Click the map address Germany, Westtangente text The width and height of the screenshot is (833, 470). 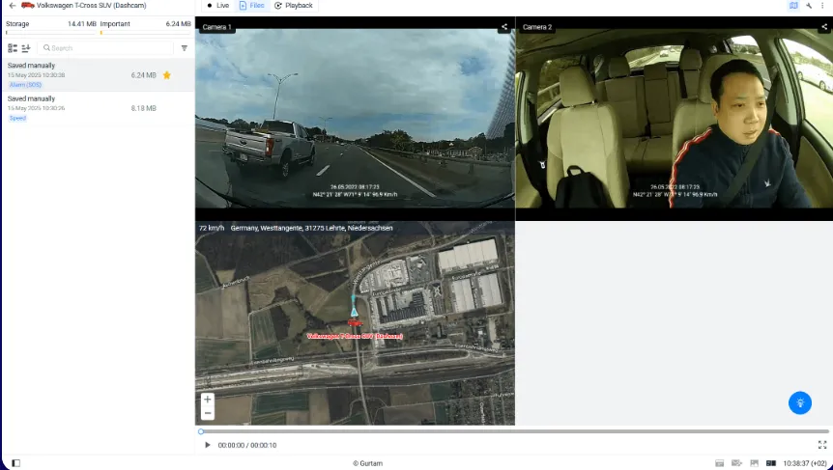312,228
